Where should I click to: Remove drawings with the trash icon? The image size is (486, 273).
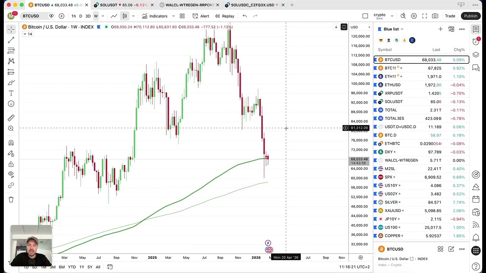11,200
